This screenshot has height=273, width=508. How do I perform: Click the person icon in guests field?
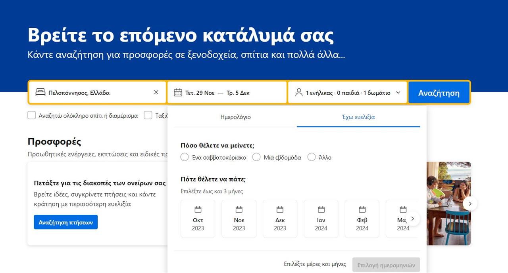click(x=299, y=93)
